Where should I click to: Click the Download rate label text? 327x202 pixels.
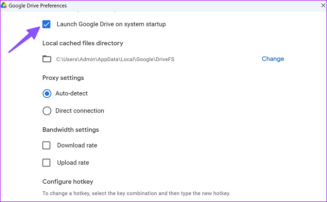[77, 145]
